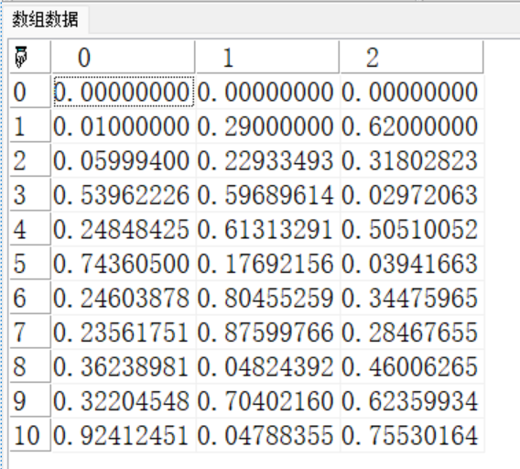Screen dimensions: 520x469
Task: Click cell with value 0.05999400
Action: pyautogui.click(x=124, y=160)
